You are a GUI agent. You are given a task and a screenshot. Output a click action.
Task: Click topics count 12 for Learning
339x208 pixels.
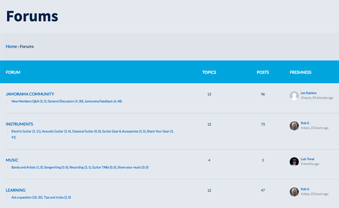pos(209,191)
